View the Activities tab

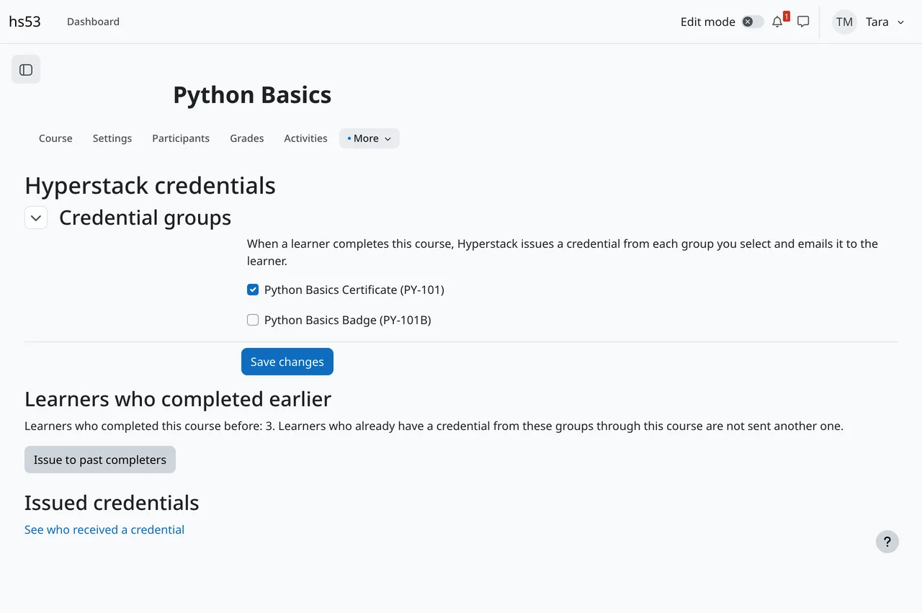click(x=305, y=138)
